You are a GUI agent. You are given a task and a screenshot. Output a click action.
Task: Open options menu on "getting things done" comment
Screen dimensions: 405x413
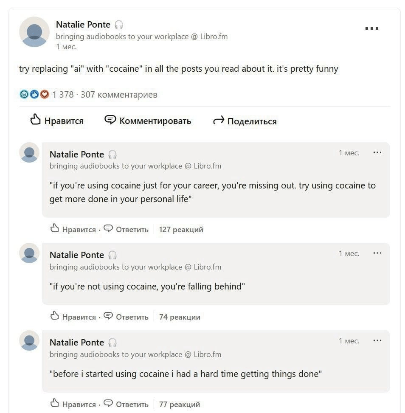[377, 341]
